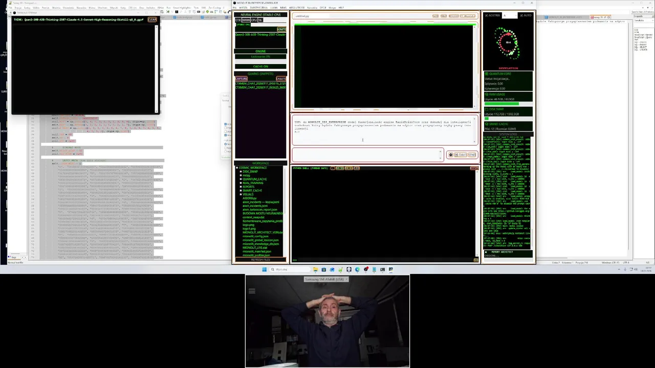Click the taskbar search box

(x=290, y=269)
